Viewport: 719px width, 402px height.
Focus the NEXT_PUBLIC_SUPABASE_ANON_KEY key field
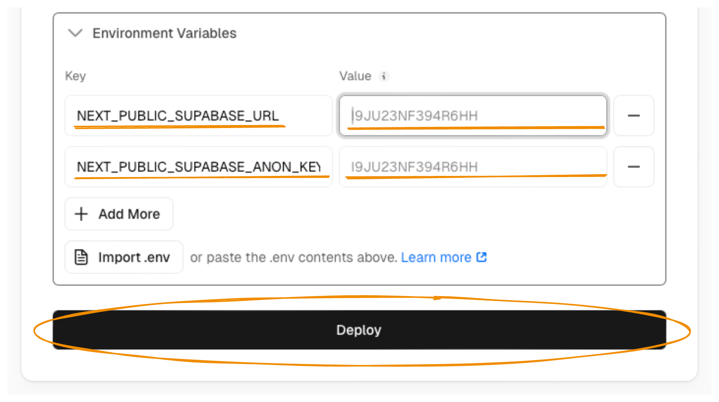198,167
